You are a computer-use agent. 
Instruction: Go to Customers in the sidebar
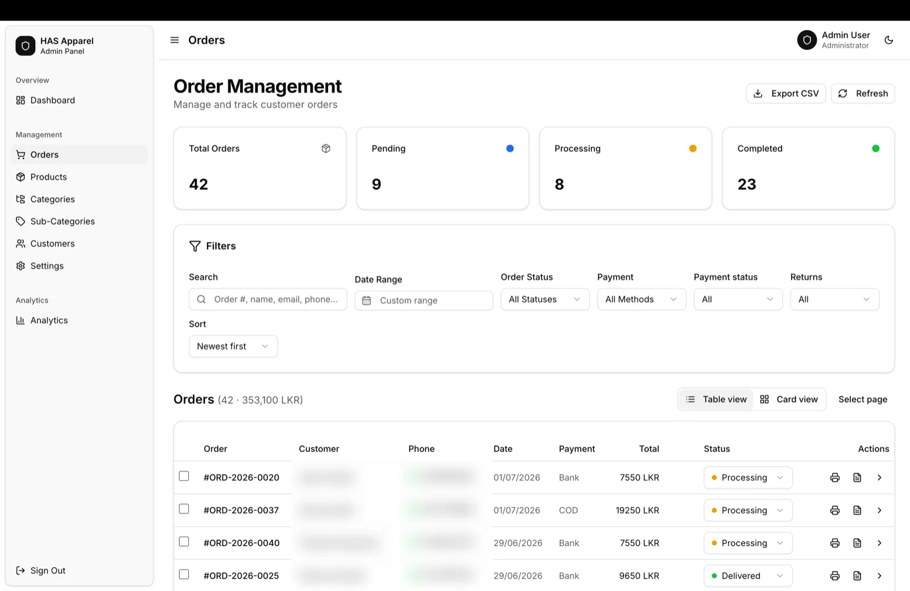point(79,244)
